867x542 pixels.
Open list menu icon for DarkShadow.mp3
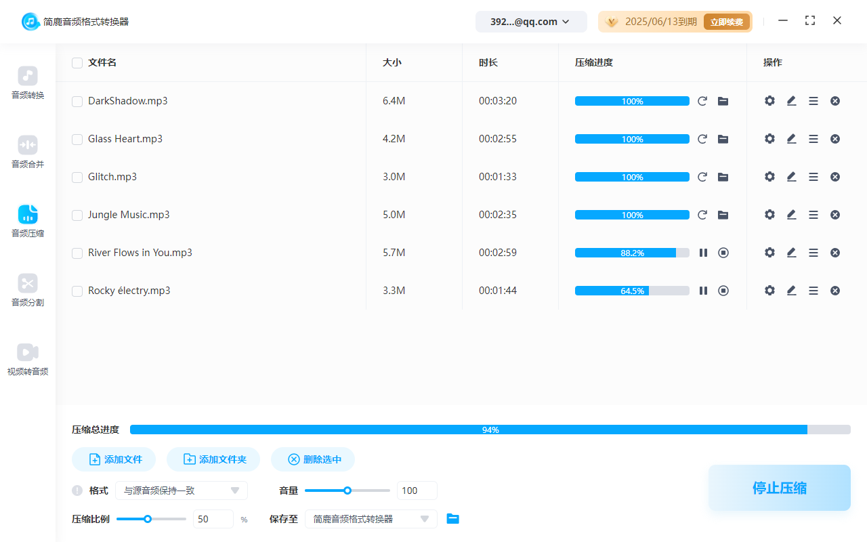coord(813,101)
